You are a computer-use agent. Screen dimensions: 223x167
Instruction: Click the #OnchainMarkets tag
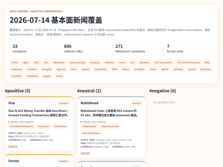point(91,133)
